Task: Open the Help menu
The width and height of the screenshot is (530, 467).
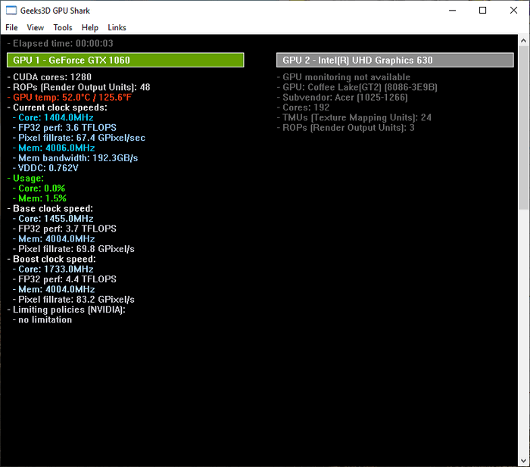Action: point(90,27)
